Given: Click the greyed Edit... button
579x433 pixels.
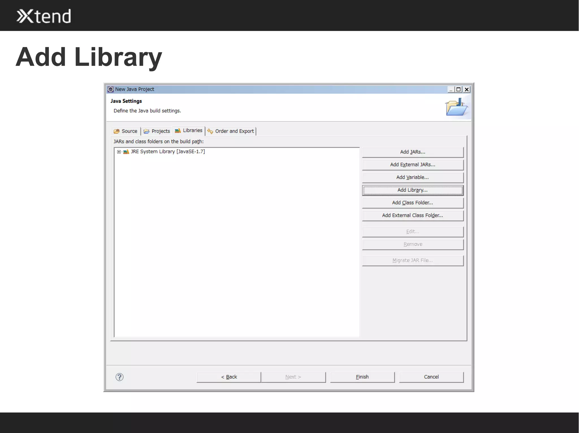Looking at the screenshot, I should (x=412, y=232).
